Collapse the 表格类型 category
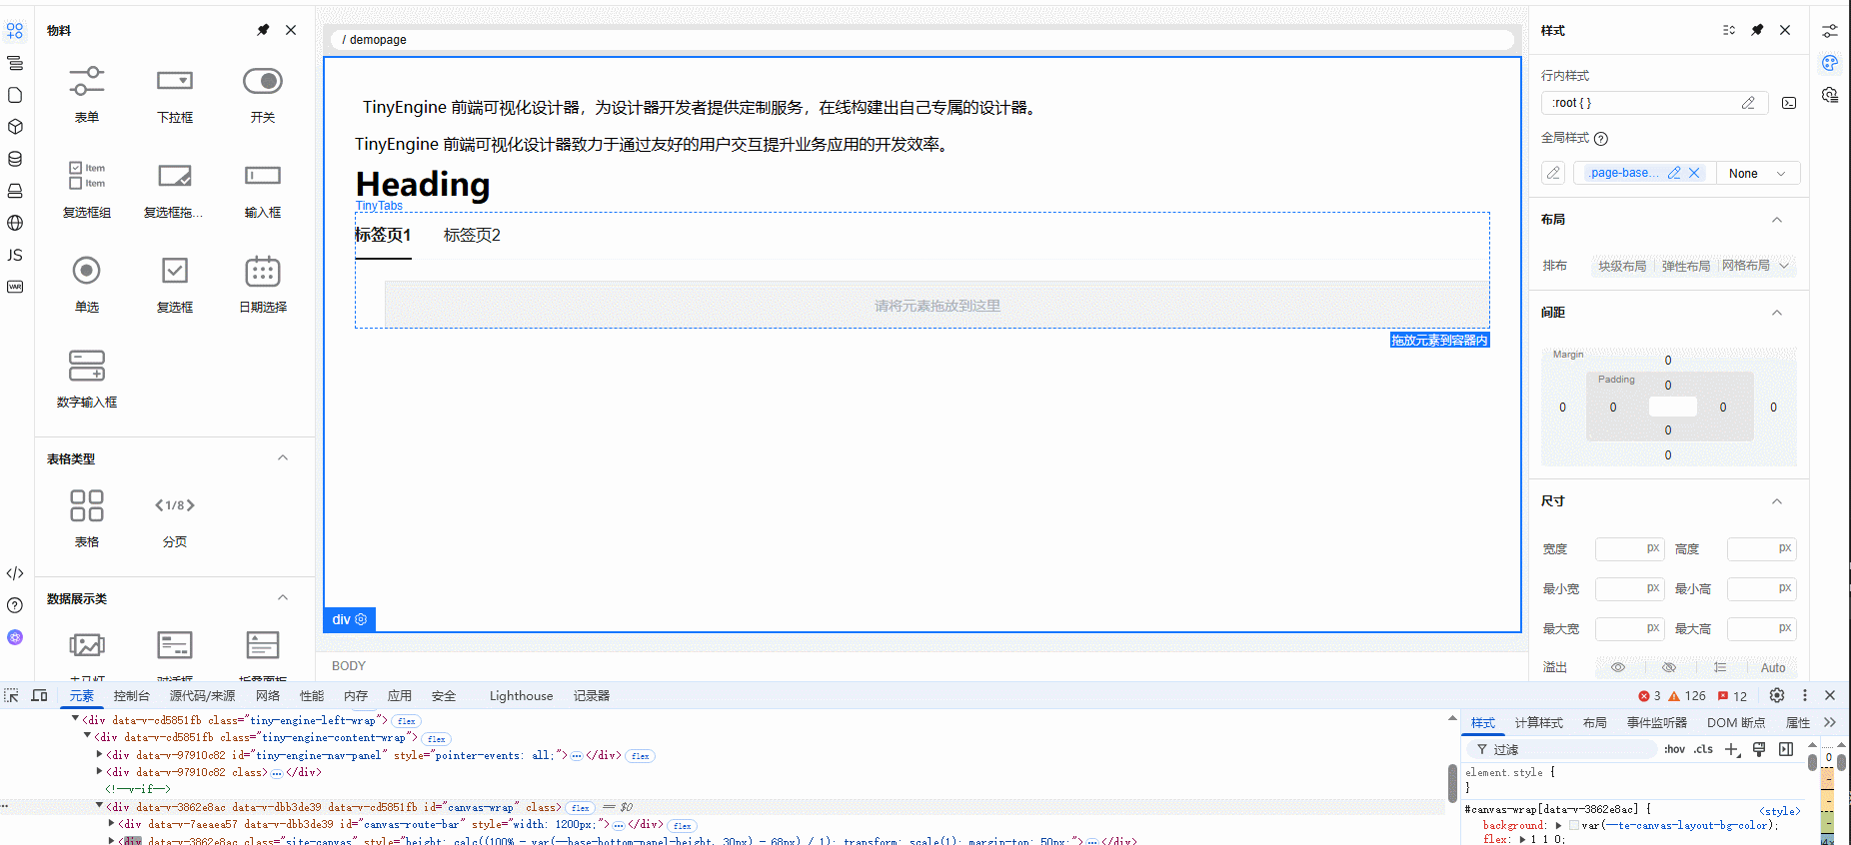 tap(283, 457)
